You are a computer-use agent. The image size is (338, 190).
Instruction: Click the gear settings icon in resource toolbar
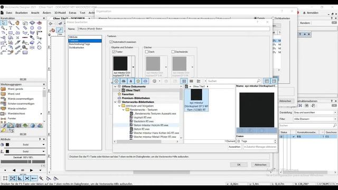click(154, 81)
